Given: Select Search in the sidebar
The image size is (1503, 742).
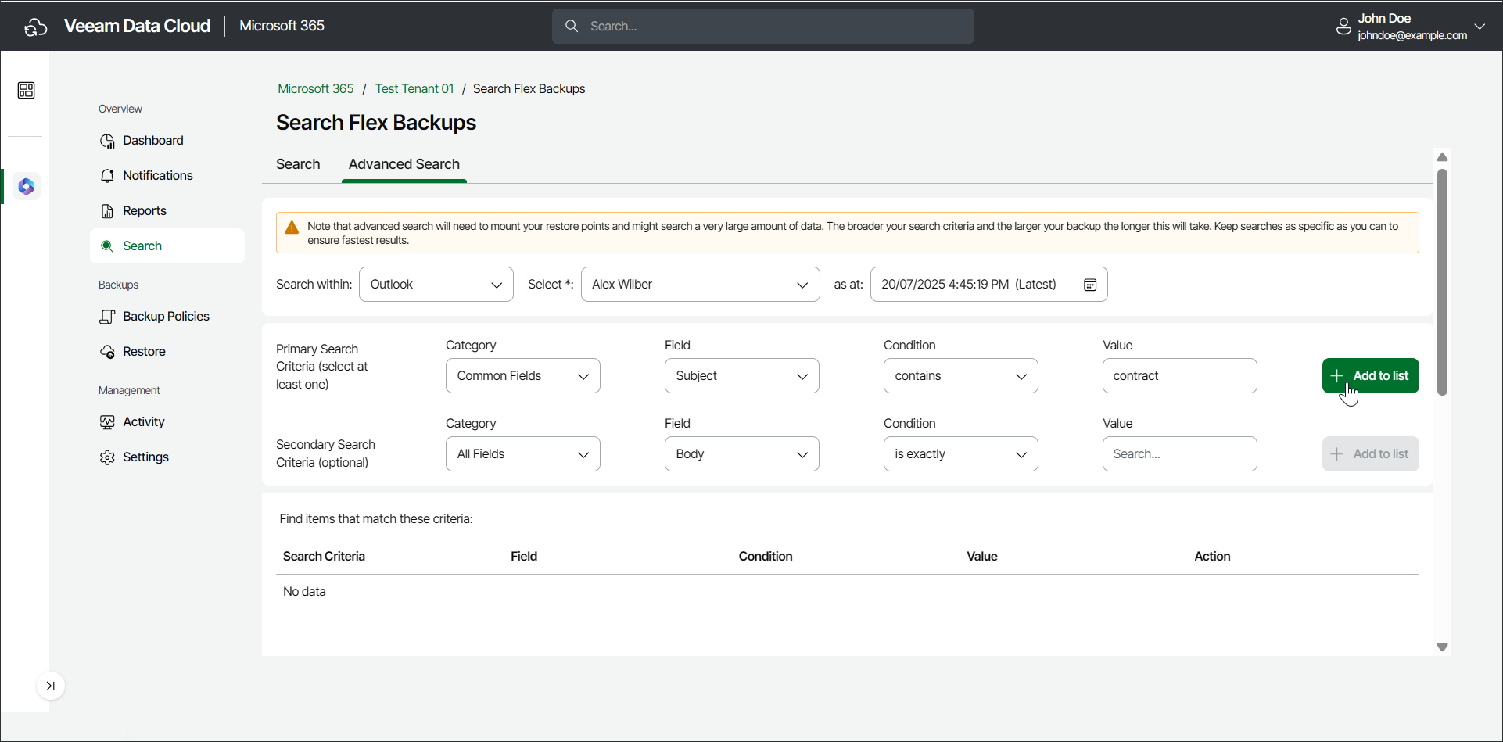Looking at the screenshot, I should coord(167,246).
